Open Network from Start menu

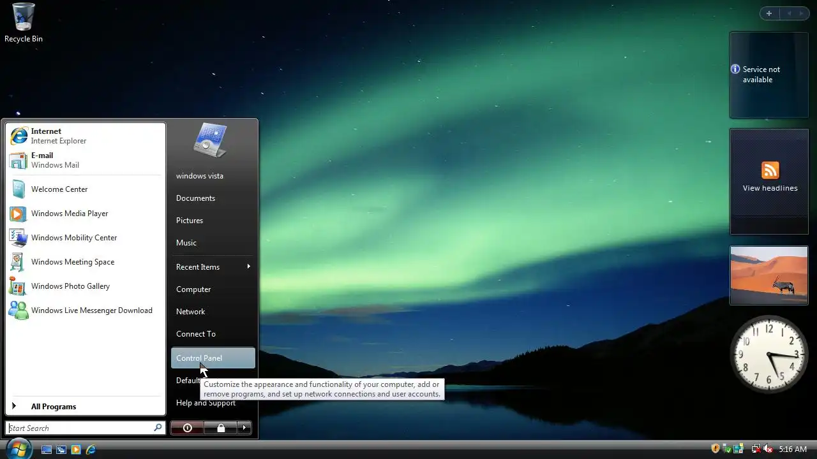click(213, 312)
